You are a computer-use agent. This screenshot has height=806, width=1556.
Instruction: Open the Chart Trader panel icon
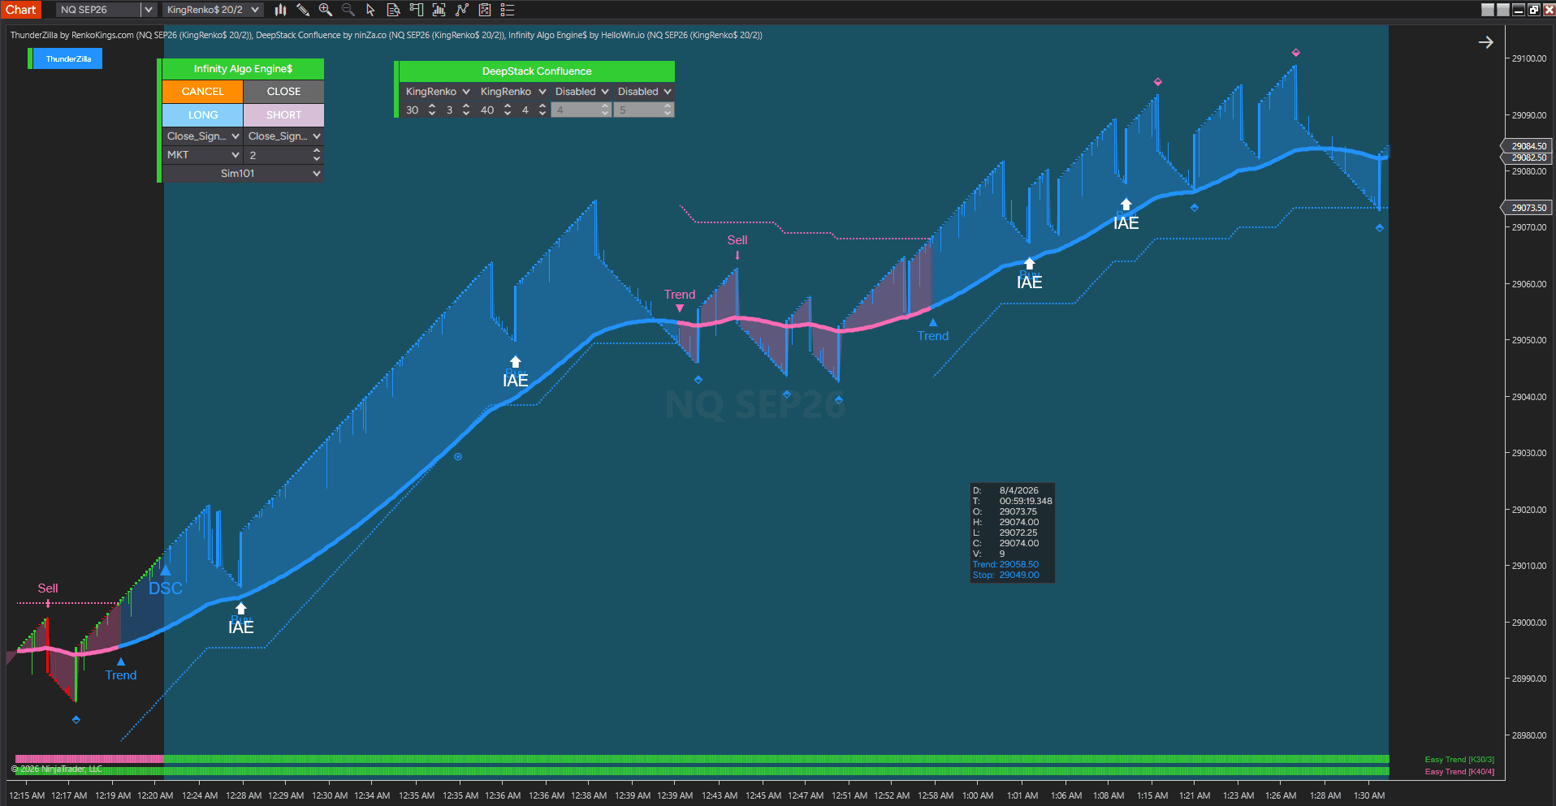417,10
